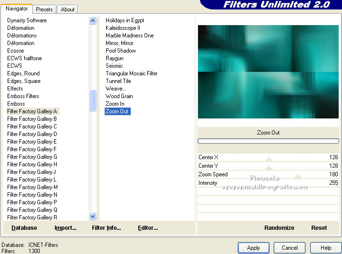342x254 pixels.
Task: Select the Ecosse category
Action: point(16,51)
